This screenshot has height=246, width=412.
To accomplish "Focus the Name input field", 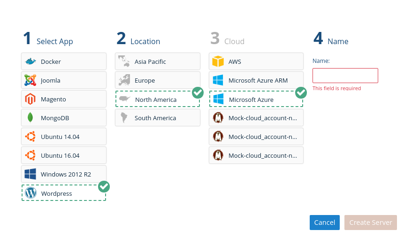I will click(345, 76).
